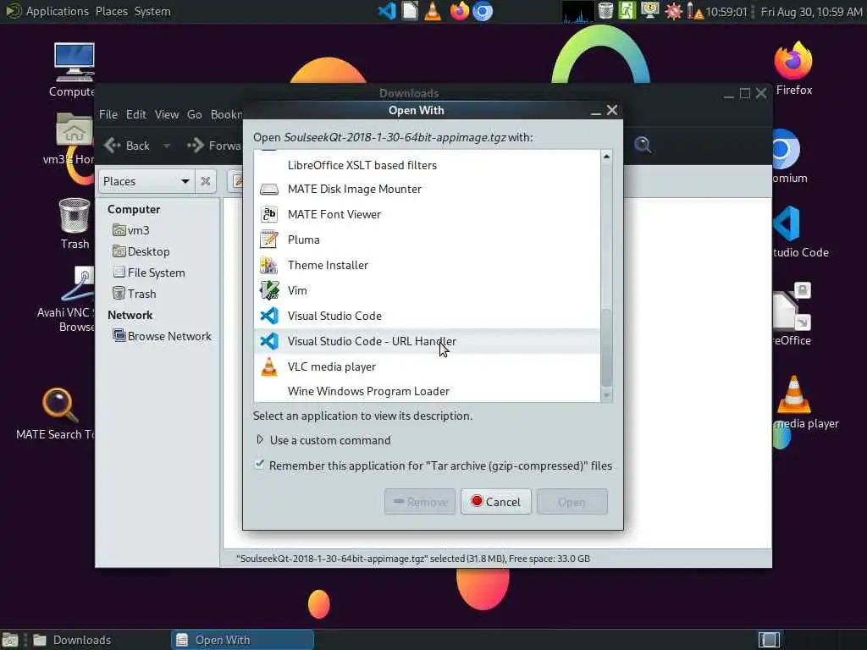The width and height of the screenshot is (867, 650).
Task: Select LibreOffice XSLT based filters
Action: (427, 165)
